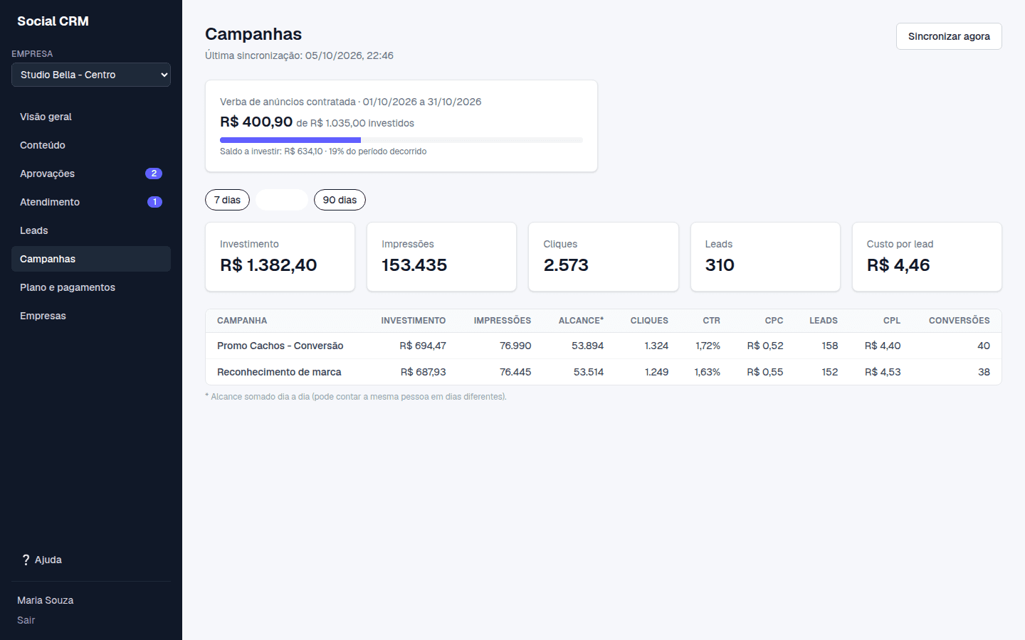Open the Studio Bella - Centro company dropdown
This screenshot has width=1025, height=640.
tap(91, 75)
